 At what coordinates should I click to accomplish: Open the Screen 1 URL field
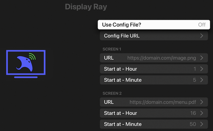click(154, 58)
